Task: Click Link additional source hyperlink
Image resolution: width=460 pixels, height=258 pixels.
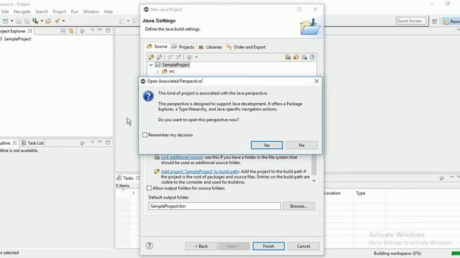Action: [182, 158]
